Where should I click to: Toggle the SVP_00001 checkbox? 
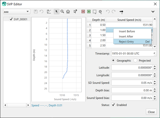click(11, 19)
